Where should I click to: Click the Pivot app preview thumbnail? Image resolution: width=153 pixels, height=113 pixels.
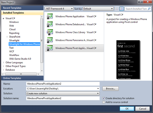pos(128,60)
